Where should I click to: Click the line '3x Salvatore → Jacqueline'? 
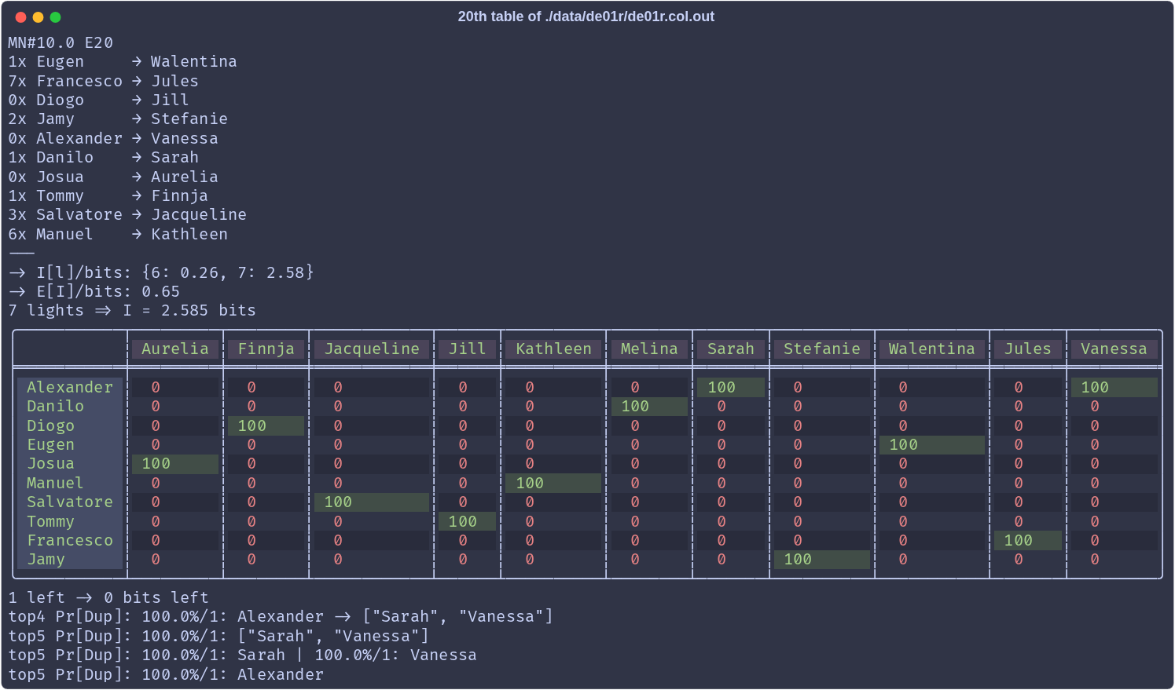coord(127,214)
